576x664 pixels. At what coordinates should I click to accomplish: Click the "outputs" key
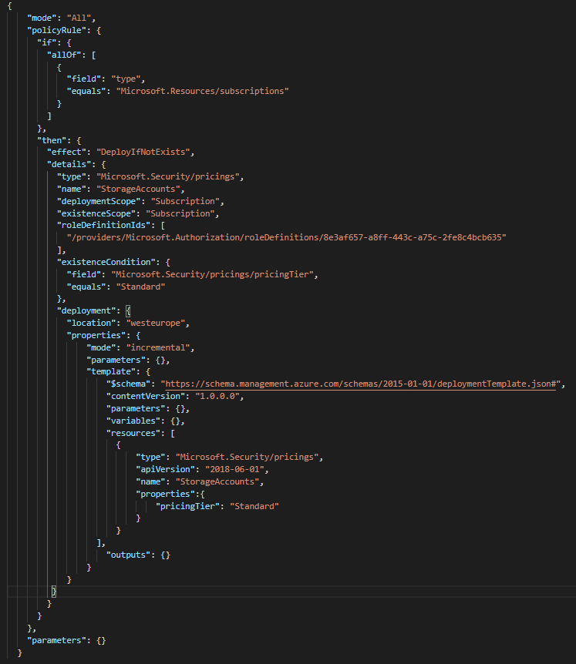(129, 555)
